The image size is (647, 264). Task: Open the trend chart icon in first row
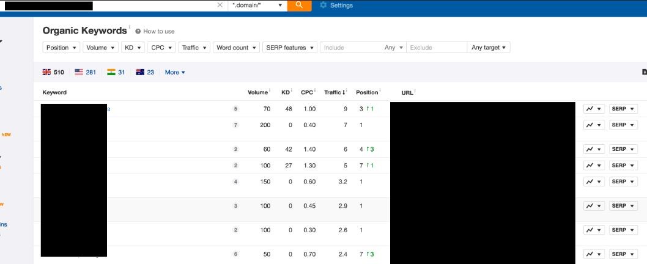pyautogui.click(x=593, y=109)
